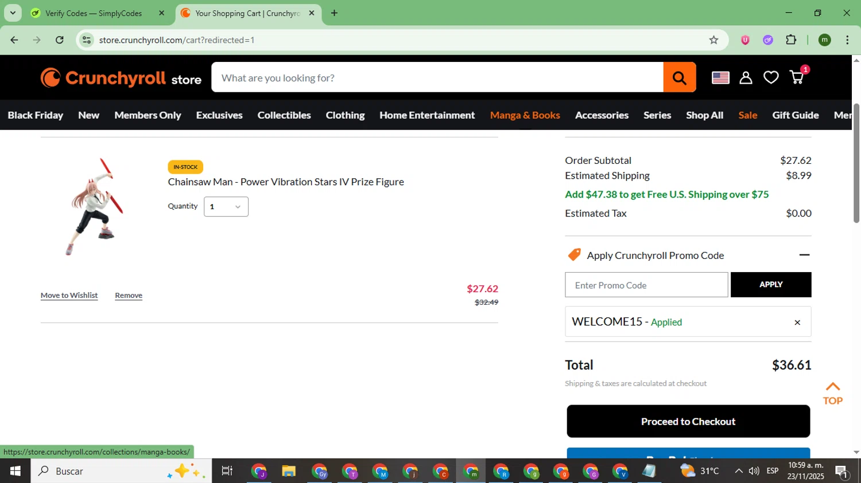Bookmark this page with the star icon

(713, 40)
